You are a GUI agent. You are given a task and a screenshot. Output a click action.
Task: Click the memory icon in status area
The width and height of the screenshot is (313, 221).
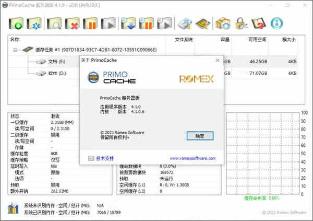13,208
